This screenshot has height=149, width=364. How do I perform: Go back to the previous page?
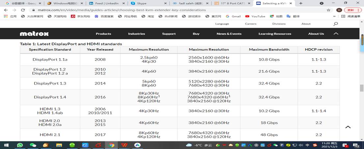6,10
